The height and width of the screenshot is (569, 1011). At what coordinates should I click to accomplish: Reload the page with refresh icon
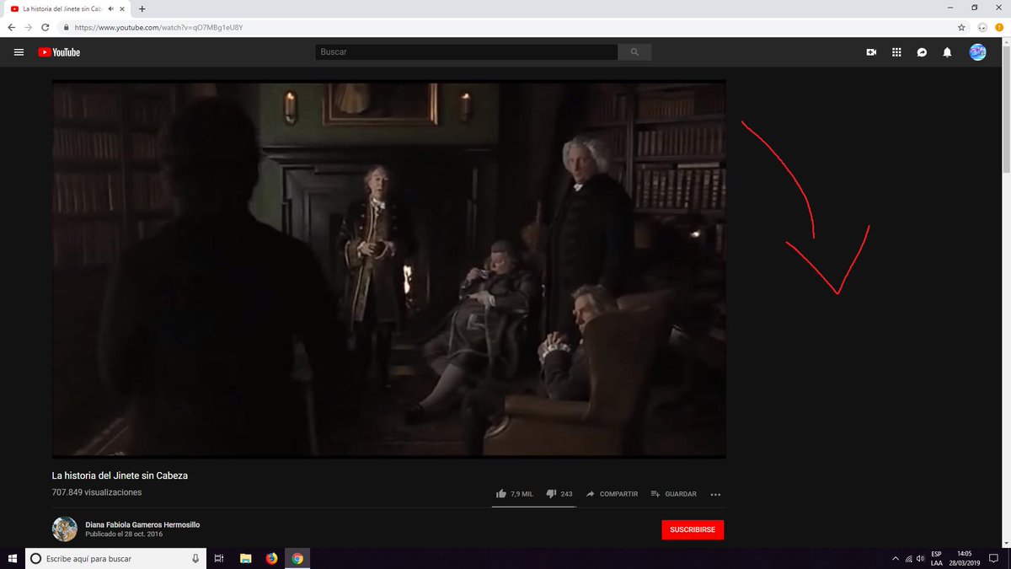click(45, 27)
